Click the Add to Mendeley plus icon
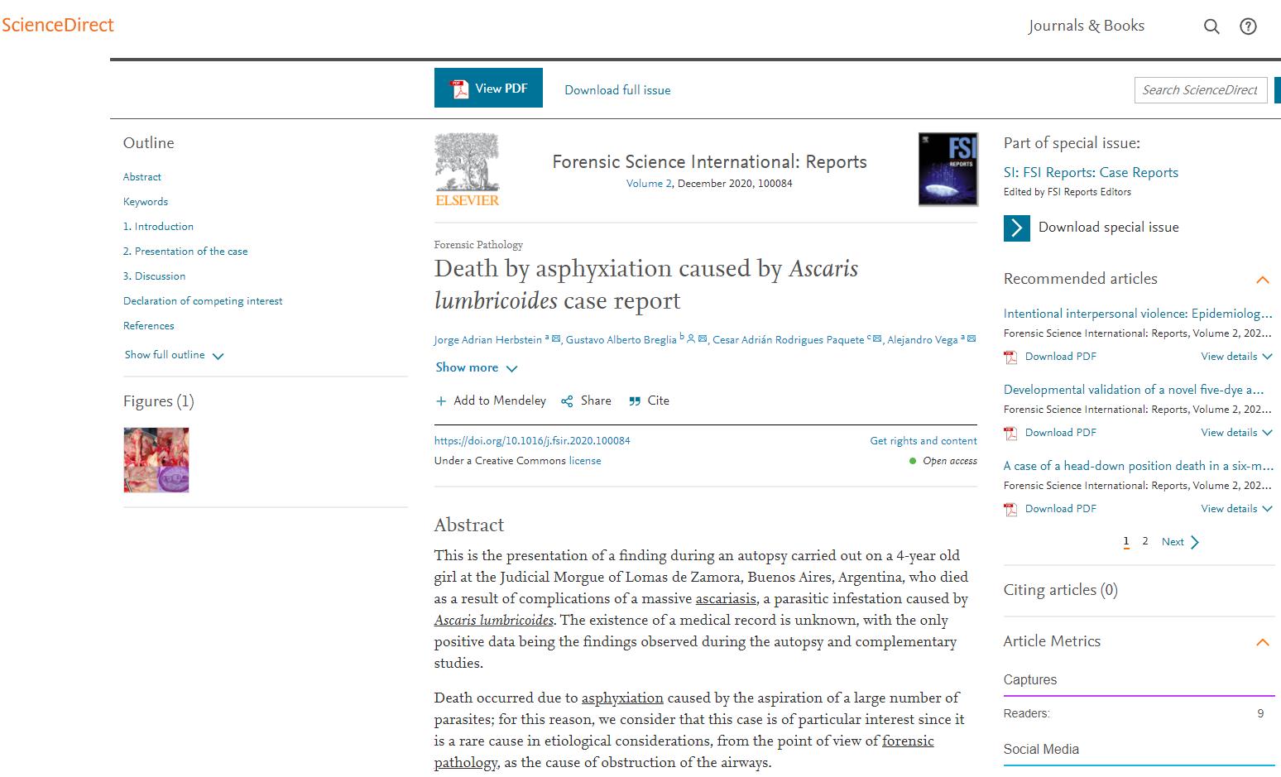The width and height of the screenshot is (1281, 777). [441, 401]
